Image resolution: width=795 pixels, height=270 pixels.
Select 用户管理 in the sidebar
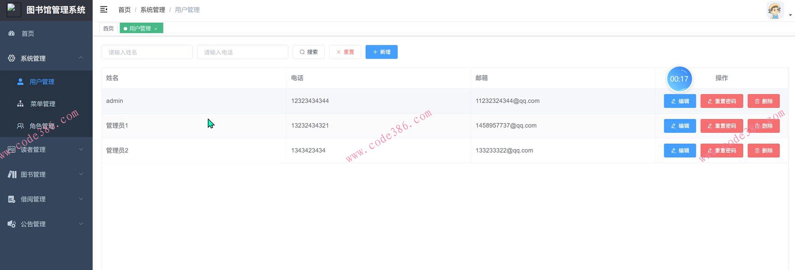(x=46, y=82)
